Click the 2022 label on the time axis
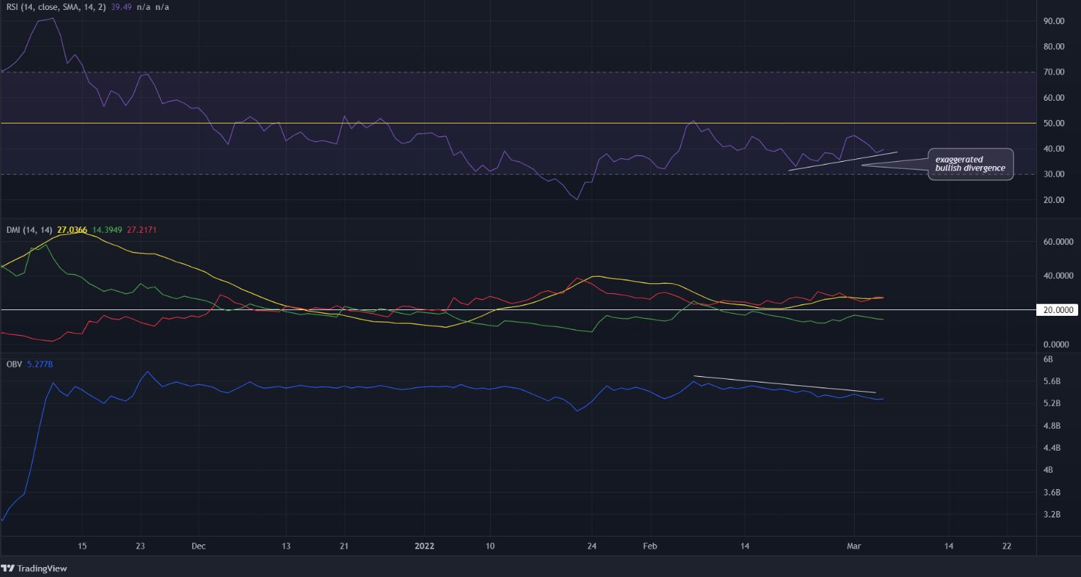This screenshot has height=577, width=1081. point(424,546)
